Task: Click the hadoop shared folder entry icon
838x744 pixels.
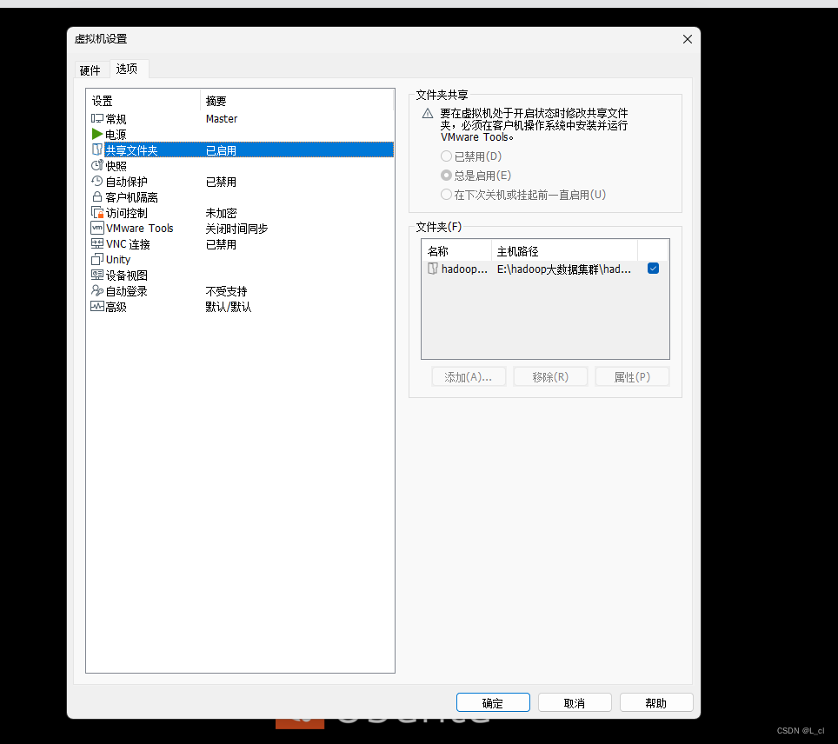Action: coord(432,269)
